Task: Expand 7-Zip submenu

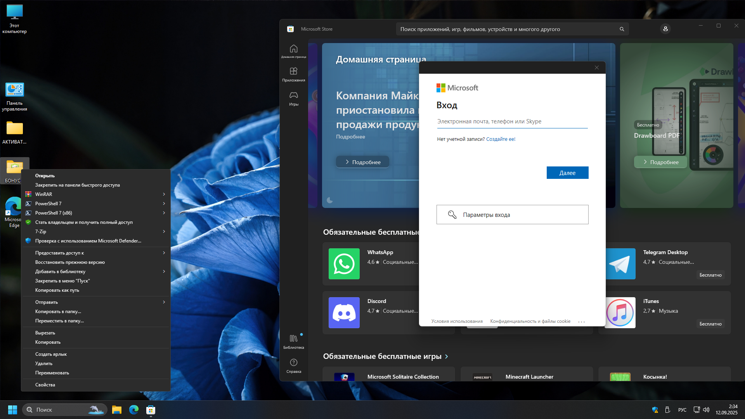Action: pyautogui.click(x=96, y=232)
